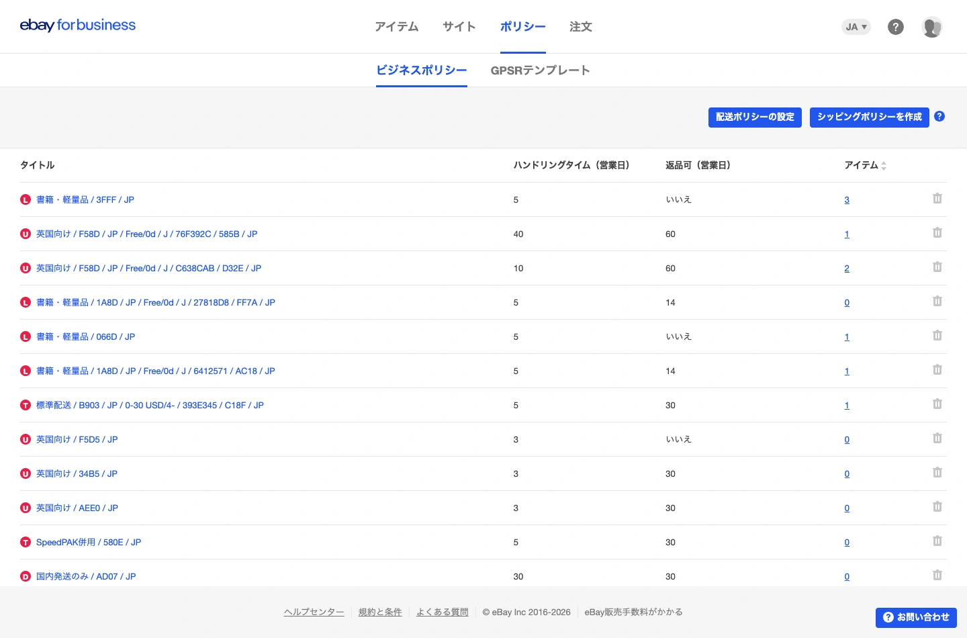
Task: Open the 注文 menu
Action: pos(581,27)
